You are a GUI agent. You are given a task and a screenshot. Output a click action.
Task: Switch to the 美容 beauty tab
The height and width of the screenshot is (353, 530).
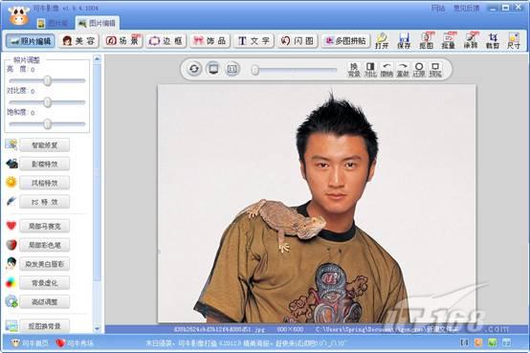tap(78, 41)
